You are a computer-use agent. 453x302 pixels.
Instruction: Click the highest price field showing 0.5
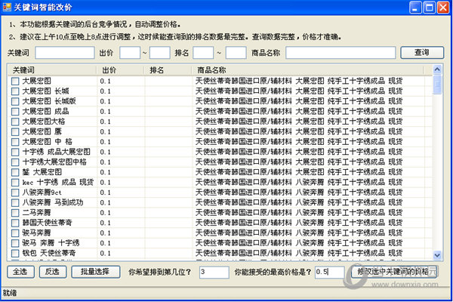point(330,273)
